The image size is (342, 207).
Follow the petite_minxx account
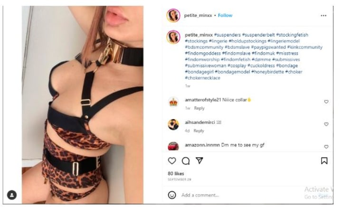225,15
